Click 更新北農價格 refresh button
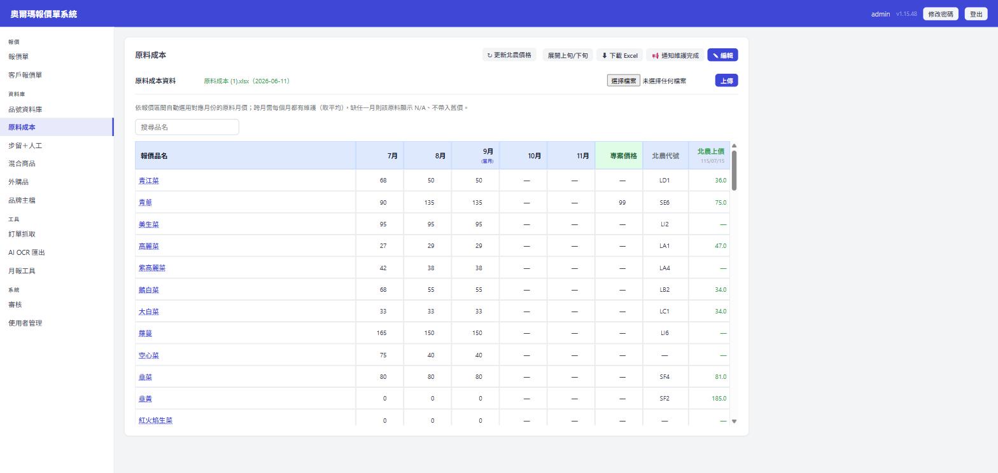 pyautogui.click(x=509, y=55)
